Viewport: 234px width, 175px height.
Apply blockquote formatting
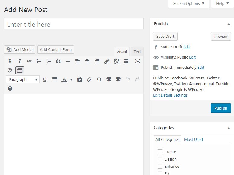pyautogui.click(x=58, y=61)
